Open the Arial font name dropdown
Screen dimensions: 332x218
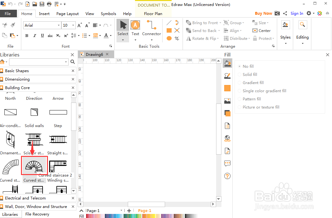(59, 25)
